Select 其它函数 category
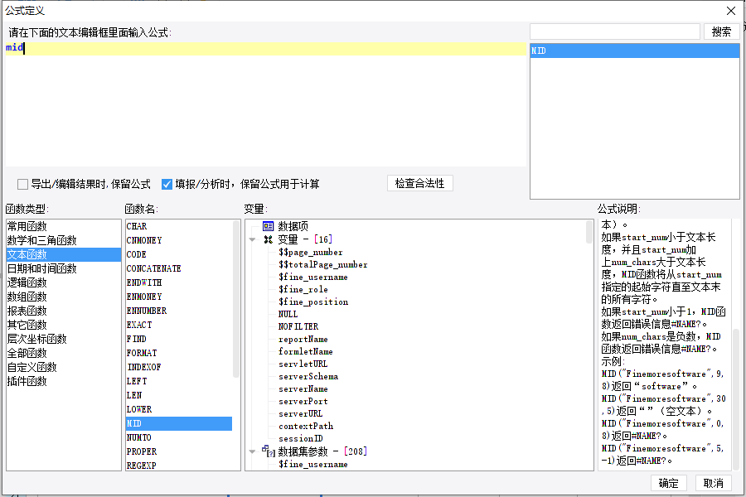Viewport: 746px width, 497px height. [63, 325]
